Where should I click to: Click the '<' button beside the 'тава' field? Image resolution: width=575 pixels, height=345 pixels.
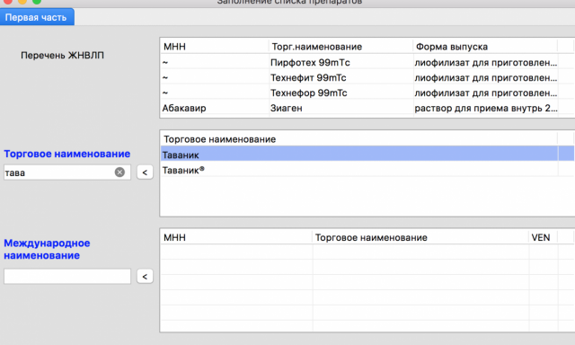point(145,172)
